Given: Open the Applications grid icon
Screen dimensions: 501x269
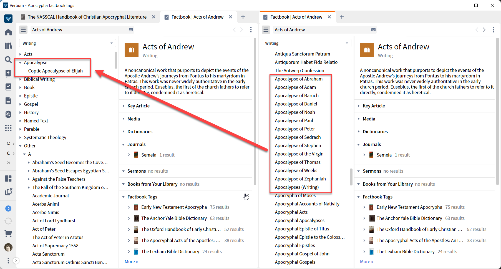Looking at the screenshot, I should [8, 128].
